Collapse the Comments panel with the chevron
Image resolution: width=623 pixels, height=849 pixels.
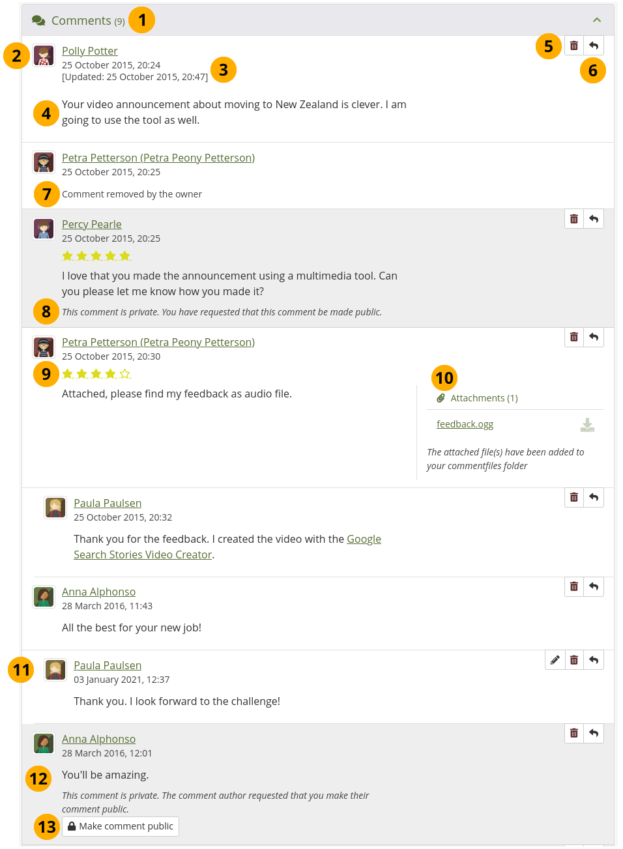coord(596,20)
